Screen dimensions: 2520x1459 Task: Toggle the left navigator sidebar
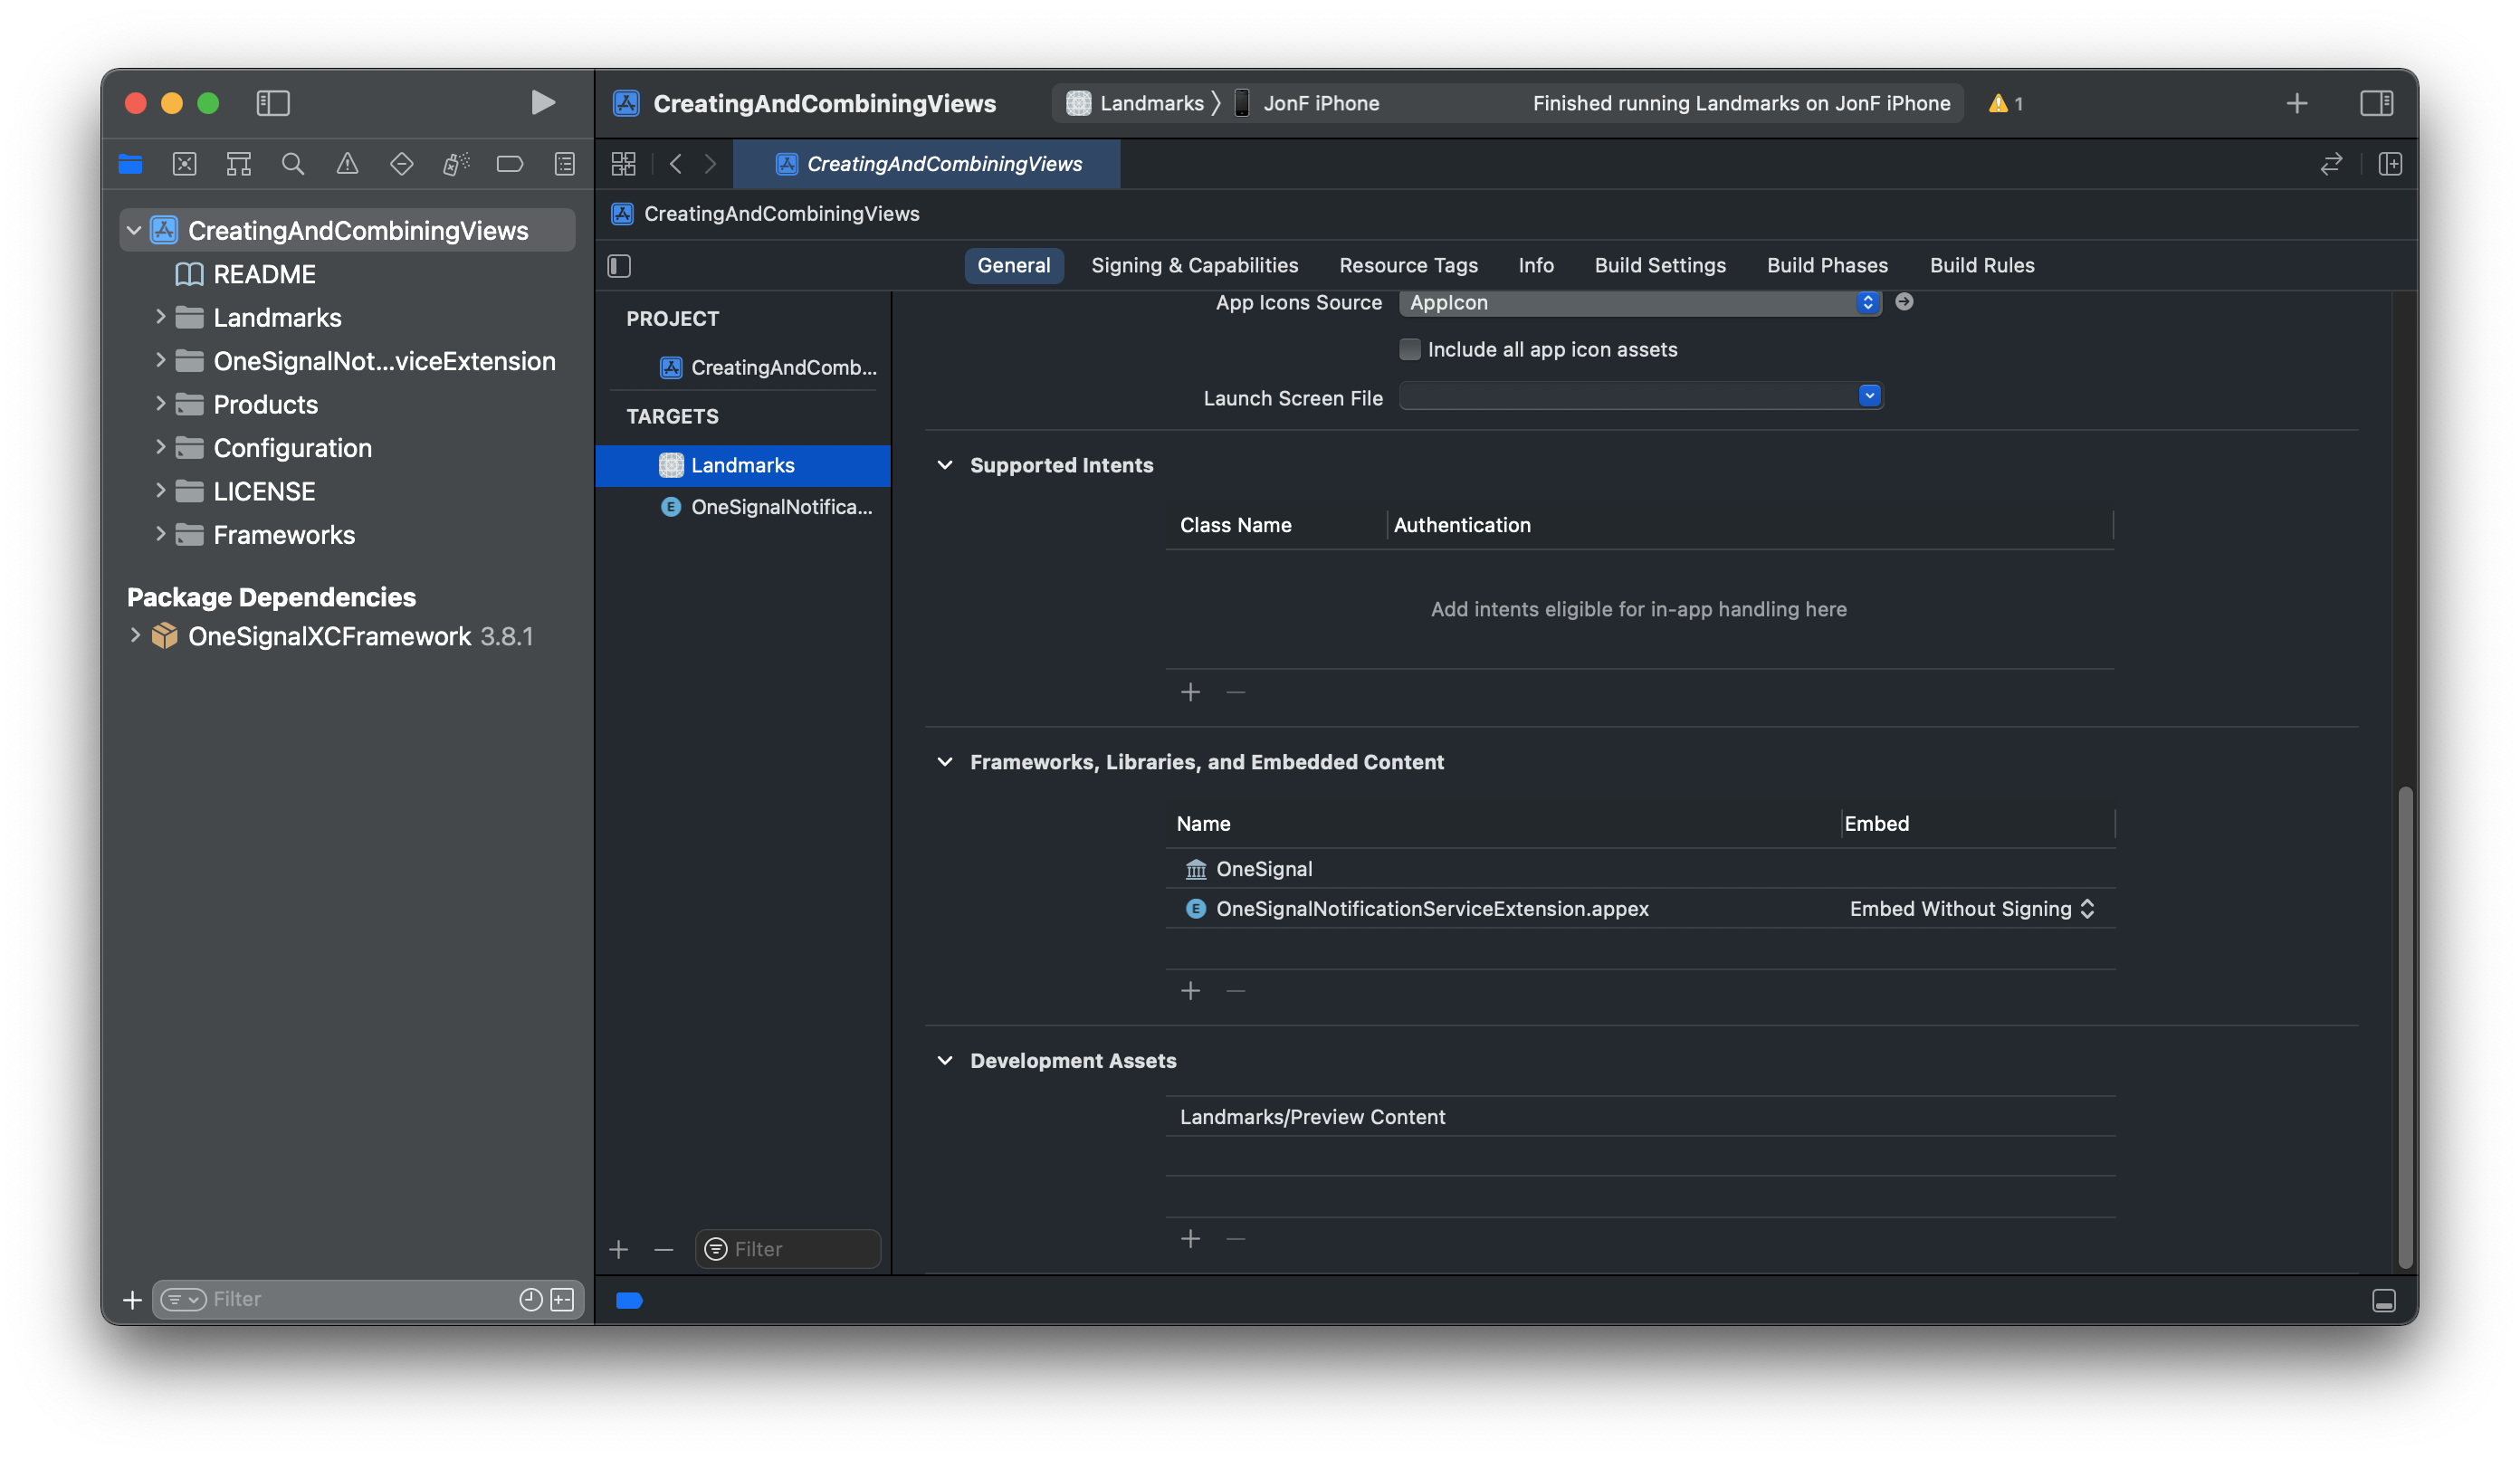[273, 103]
